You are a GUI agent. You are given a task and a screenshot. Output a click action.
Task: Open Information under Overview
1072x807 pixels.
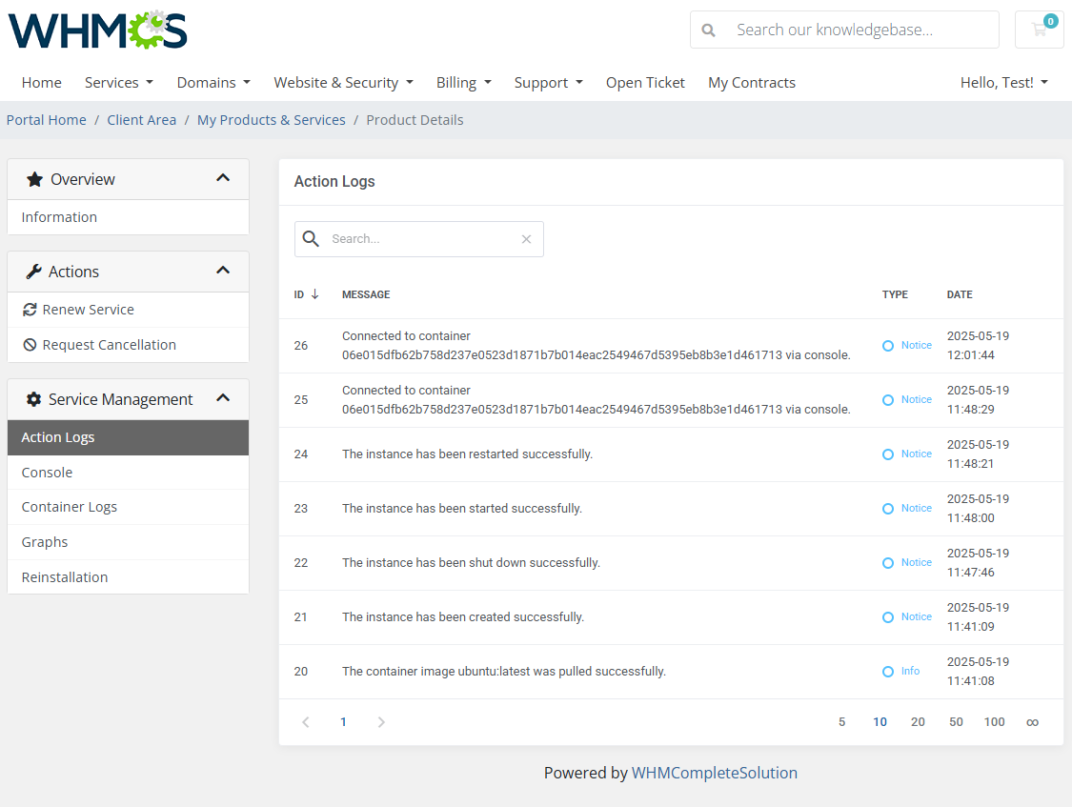(128, 217)
